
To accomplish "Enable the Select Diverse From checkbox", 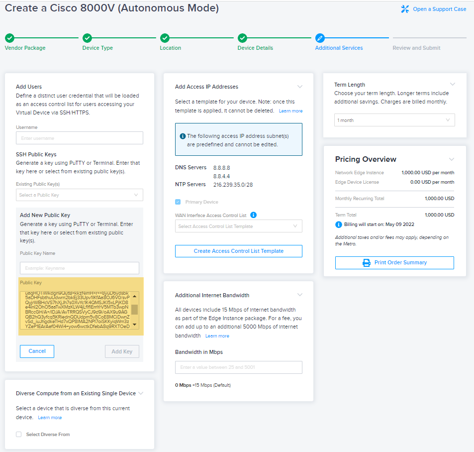I will (x=19, y=434).
